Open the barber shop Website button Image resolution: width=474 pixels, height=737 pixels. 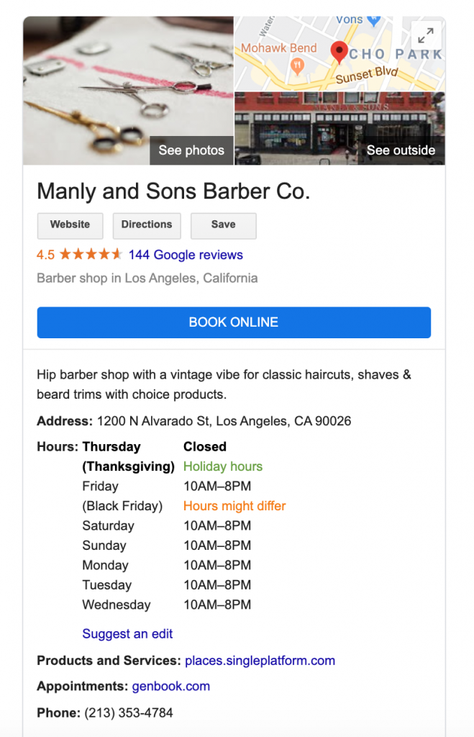tap(70, 225)
